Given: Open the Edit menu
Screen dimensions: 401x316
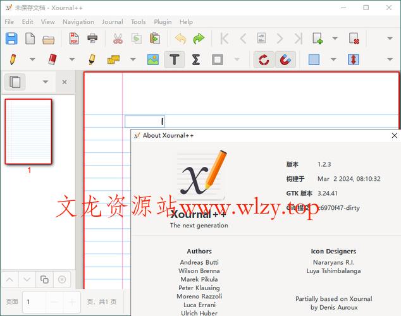Looking at the screenshot, I should pos(27,22).
